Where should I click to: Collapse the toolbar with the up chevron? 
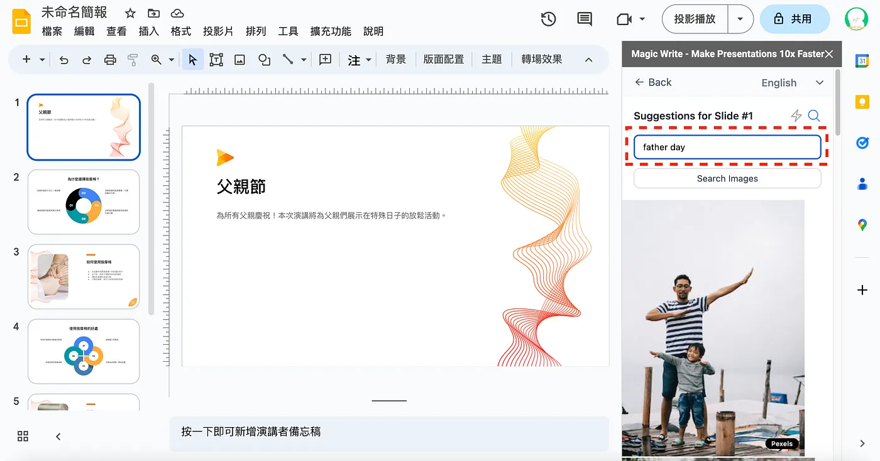[588, 60]
